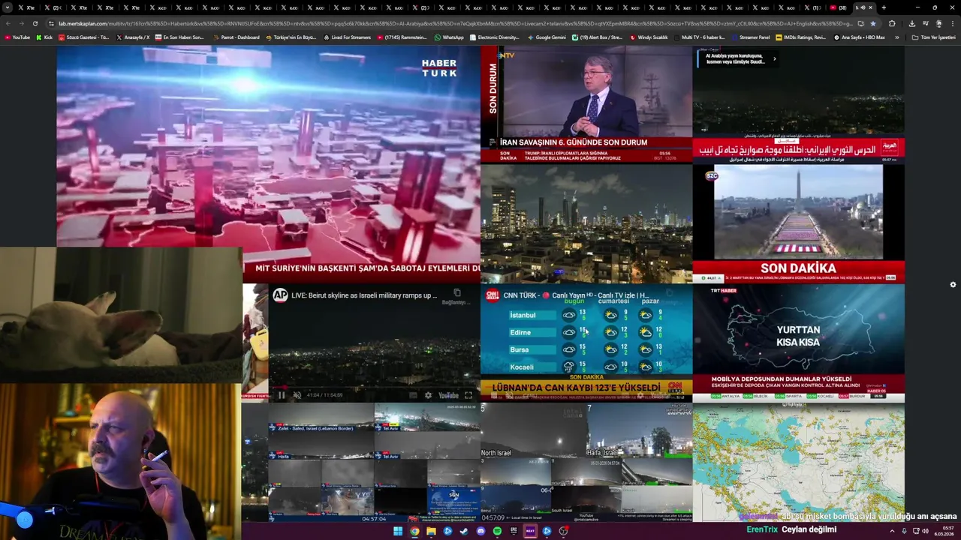This screenshot has width=961, height=540.
Task: Switch to the active tab with audio icon
Action: 863,7
